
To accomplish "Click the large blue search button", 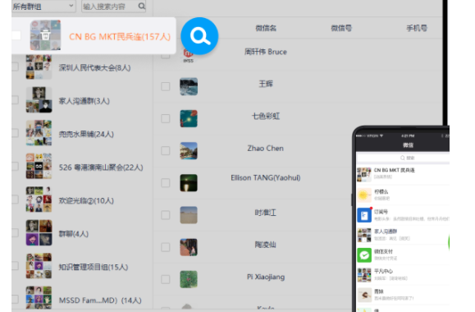I will pyautogui.click(x=199, y=36).
